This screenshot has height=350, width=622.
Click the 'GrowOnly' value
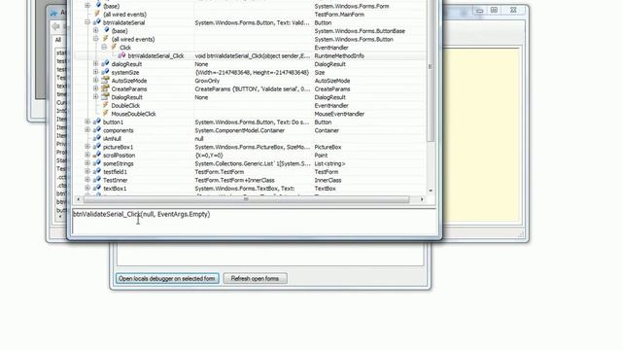click(207, 81)
